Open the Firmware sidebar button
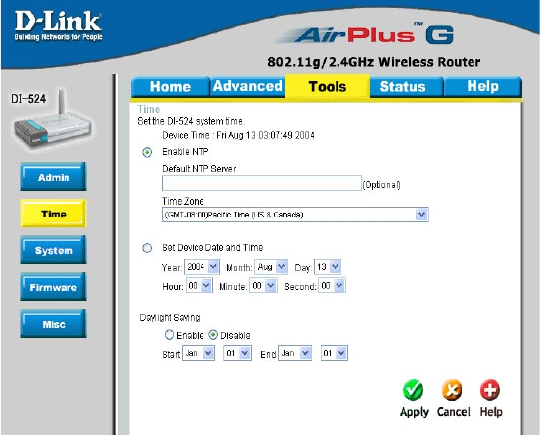The height and width of the screenshot is (435, 540). 54,287
